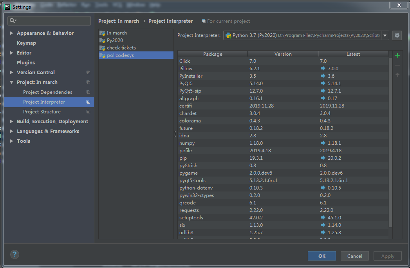410x268 pixels.
Task: Click the copy icon beside Project Interpreter
Action: click(89, 102)
